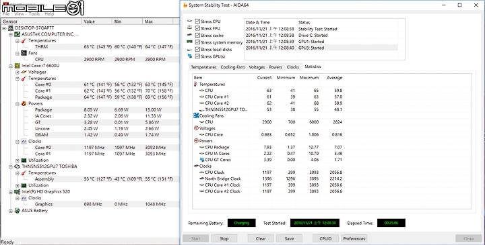
Task: Click the Sensor column header
Action: tap(41, 21)
